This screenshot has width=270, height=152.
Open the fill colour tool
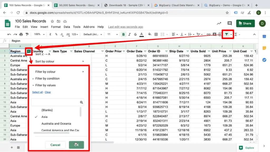tap(150, 34)
